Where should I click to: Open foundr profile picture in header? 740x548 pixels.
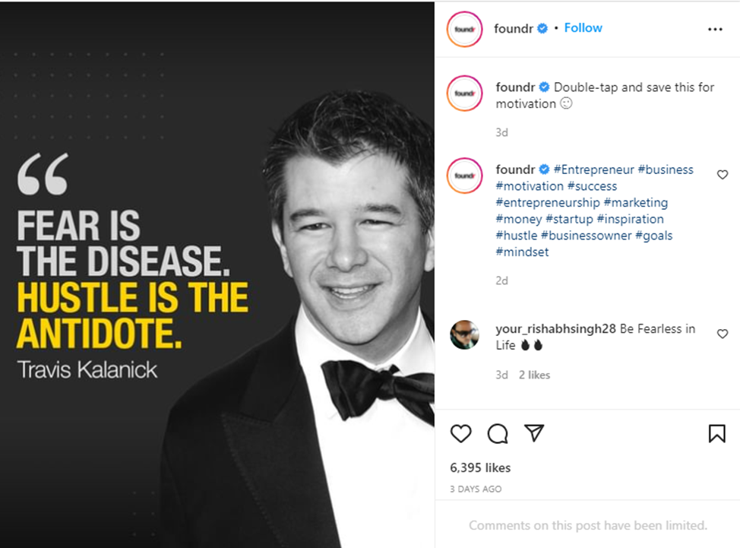[464, 30]
